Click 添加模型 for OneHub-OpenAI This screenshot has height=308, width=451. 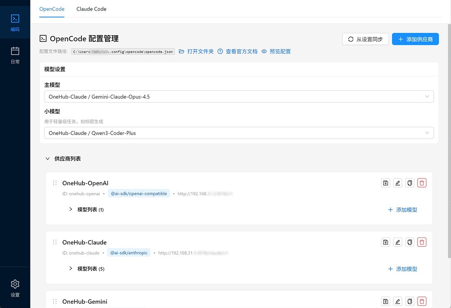coord(403,210)
